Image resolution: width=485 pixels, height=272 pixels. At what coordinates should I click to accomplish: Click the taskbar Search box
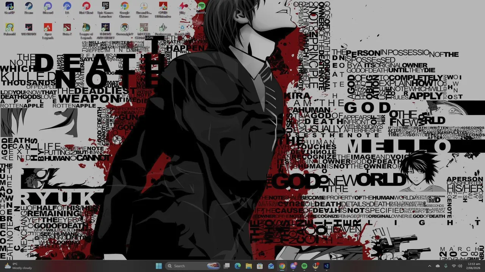[193, 266]
